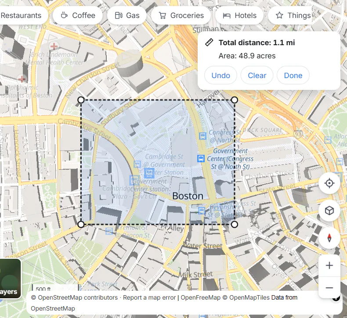Click the star icon in the Things chip
Image resolution: width=347 pixels, height=318 pixels.
279,15
